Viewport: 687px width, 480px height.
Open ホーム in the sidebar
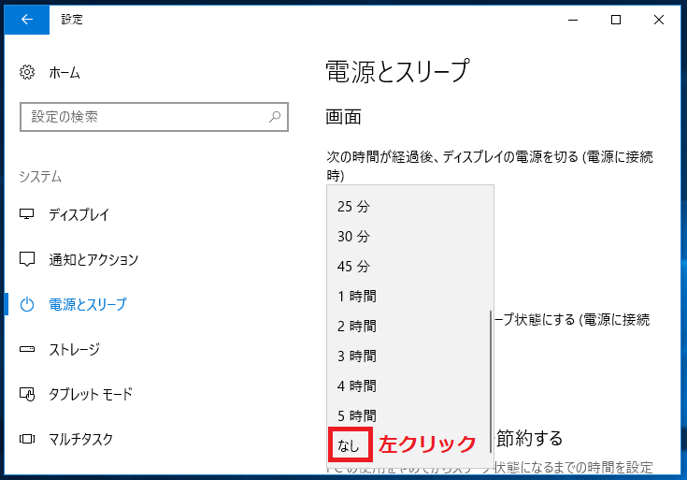coord(64,72)
